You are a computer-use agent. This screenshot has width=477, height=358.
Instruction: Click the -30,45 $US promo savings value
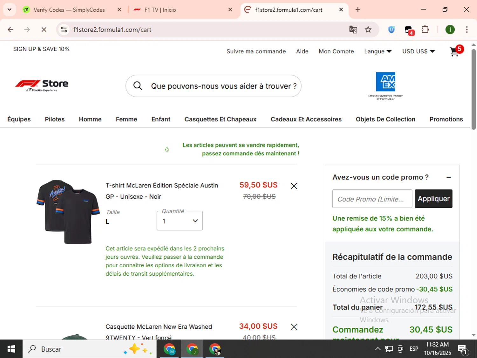pos(434,289)
